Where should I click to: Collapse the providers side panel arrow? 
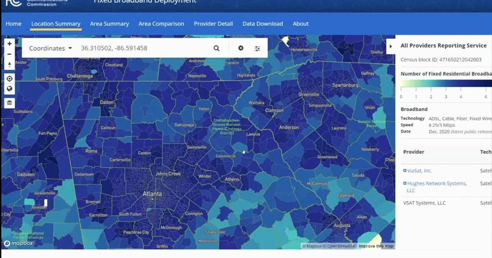390,46
